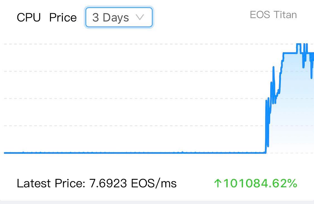
Task: Open the 3 Days time range dropdown
Action: 119,17
